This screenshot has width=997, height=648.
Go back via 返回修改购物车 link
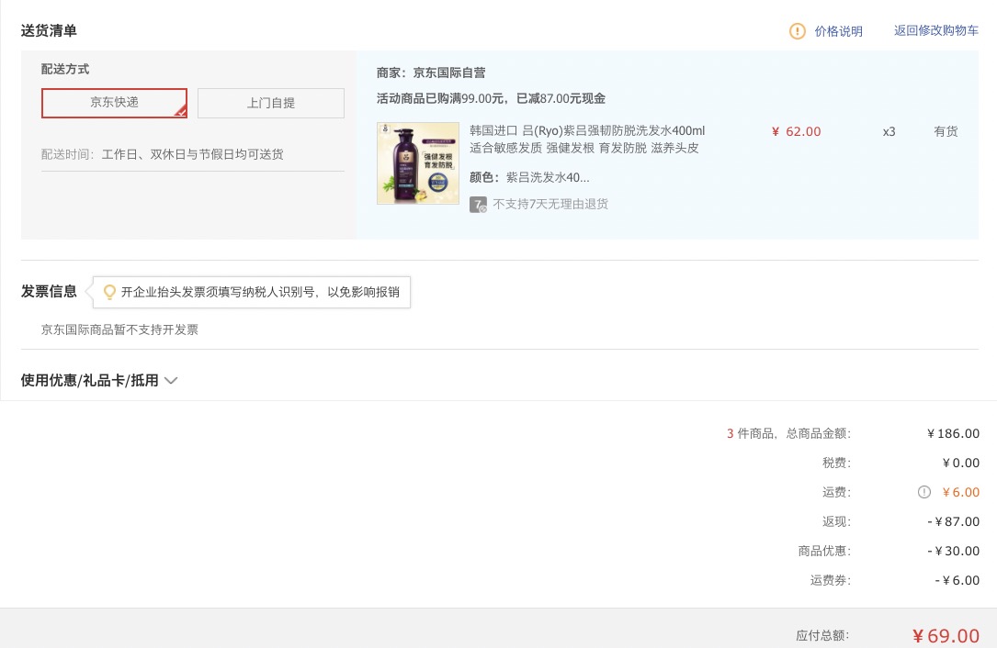tap(936, 30)
